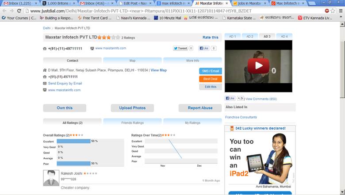
Task: Switch to My Ratings tab
Action: coord(192,122)
